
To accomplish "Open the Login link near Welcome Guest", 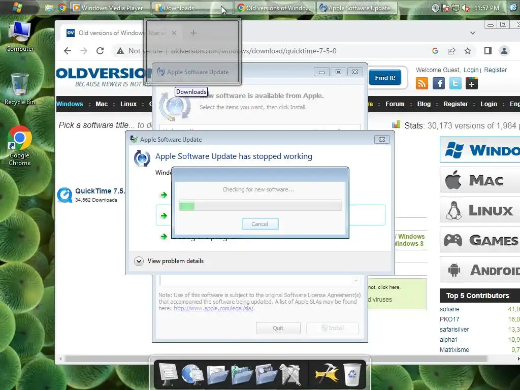I will pyautogui.click(x=471, y=70).
